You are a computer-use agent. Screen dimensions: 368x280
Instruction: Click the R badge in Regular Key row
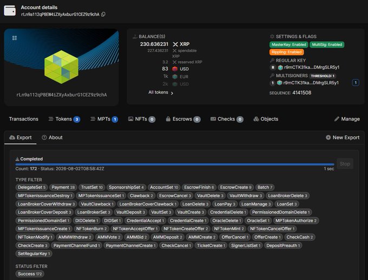(273, 68)
